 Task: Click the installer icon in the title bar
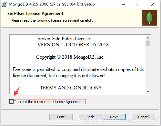pos(5,4)
